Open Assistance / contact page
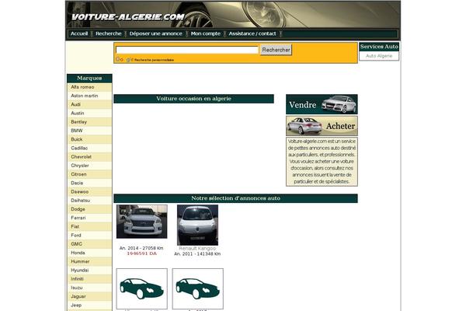 252,33
